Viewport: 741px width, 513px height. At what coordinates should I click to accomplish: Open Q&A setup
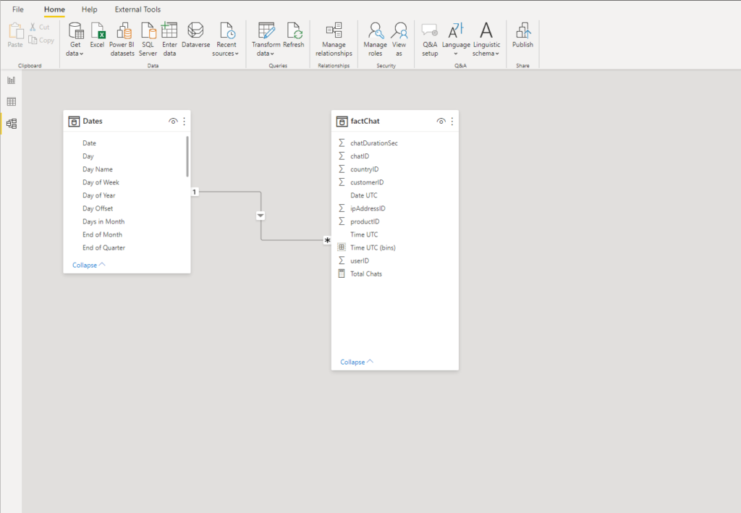coord(430,39)
